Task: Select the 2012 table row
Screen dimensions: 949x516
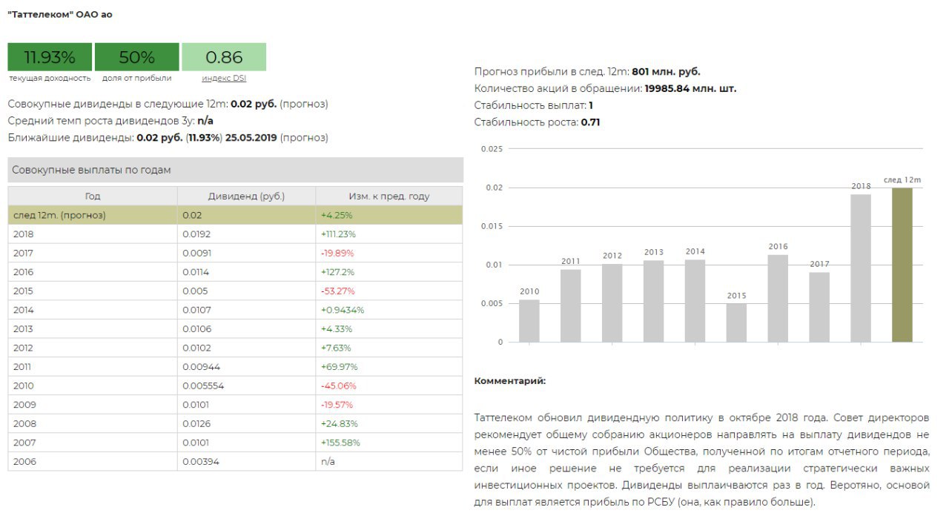Action: [235, 348]
